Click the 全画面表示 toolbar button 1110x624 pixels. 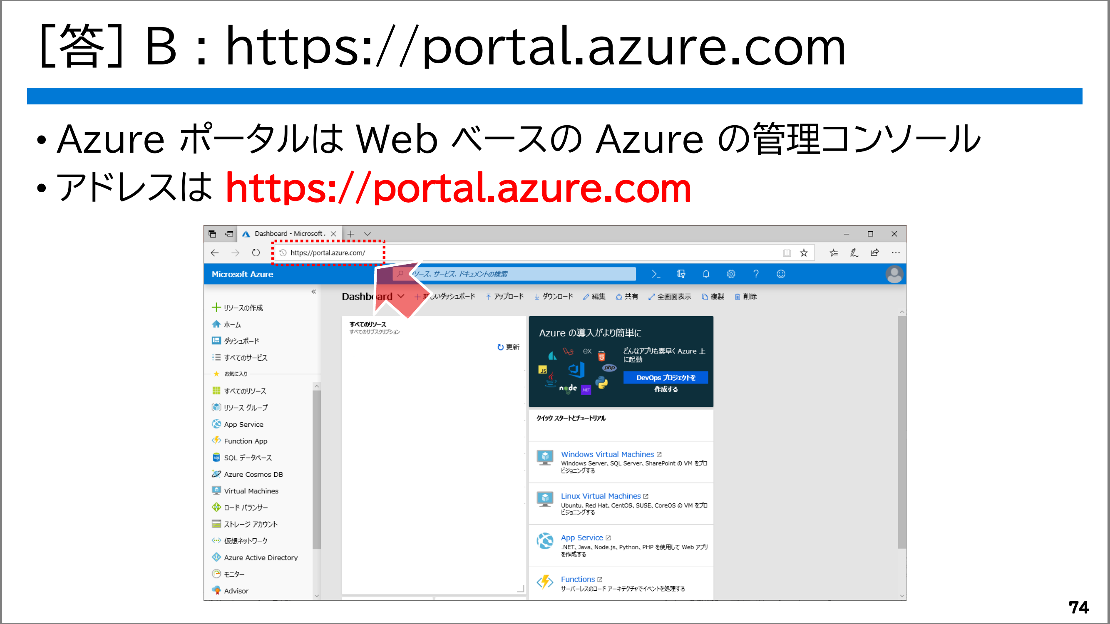pos(670,296)
